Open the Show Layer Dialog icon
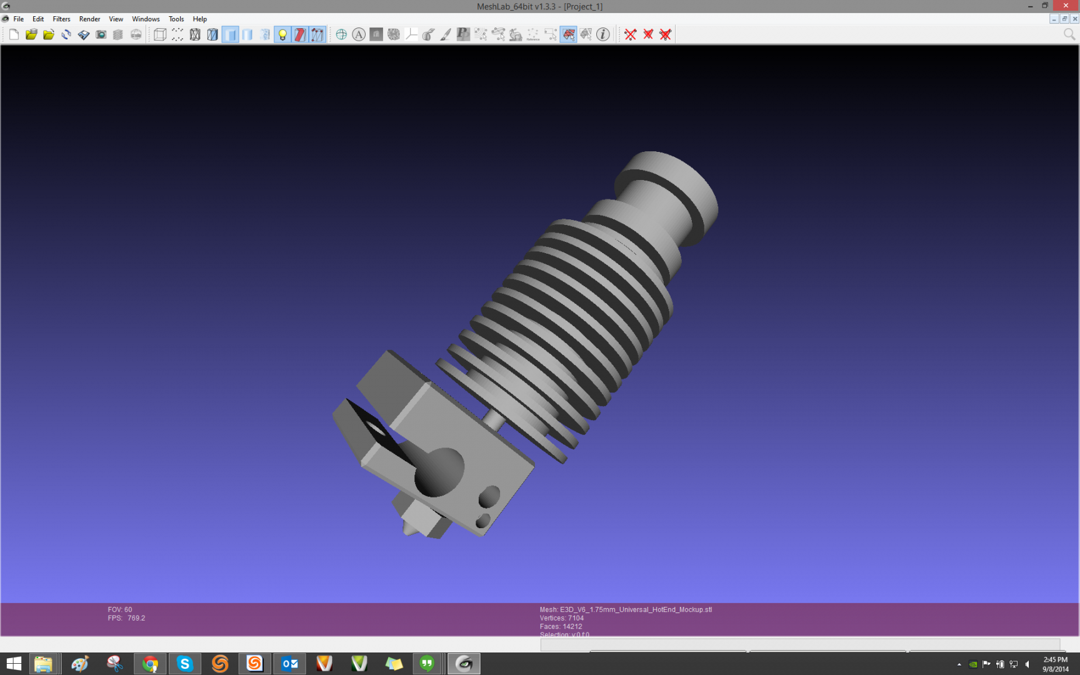This screenshot has height=675, width=1080. click(x=118, y=35)
